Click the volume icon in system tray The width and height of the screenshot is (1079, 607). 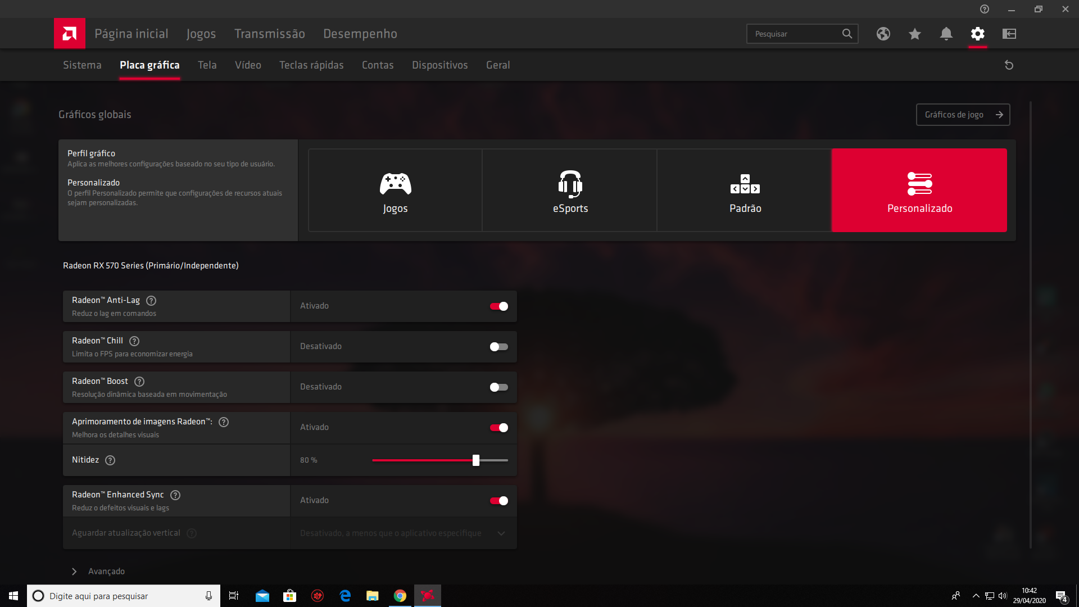tap(1003, 596)
